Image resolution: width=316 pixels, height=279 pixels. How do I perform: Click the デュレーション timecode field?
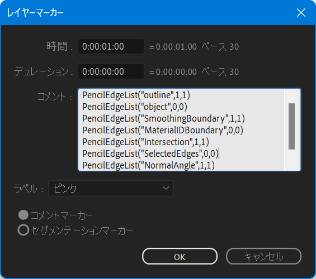click(x=111, y=71)
